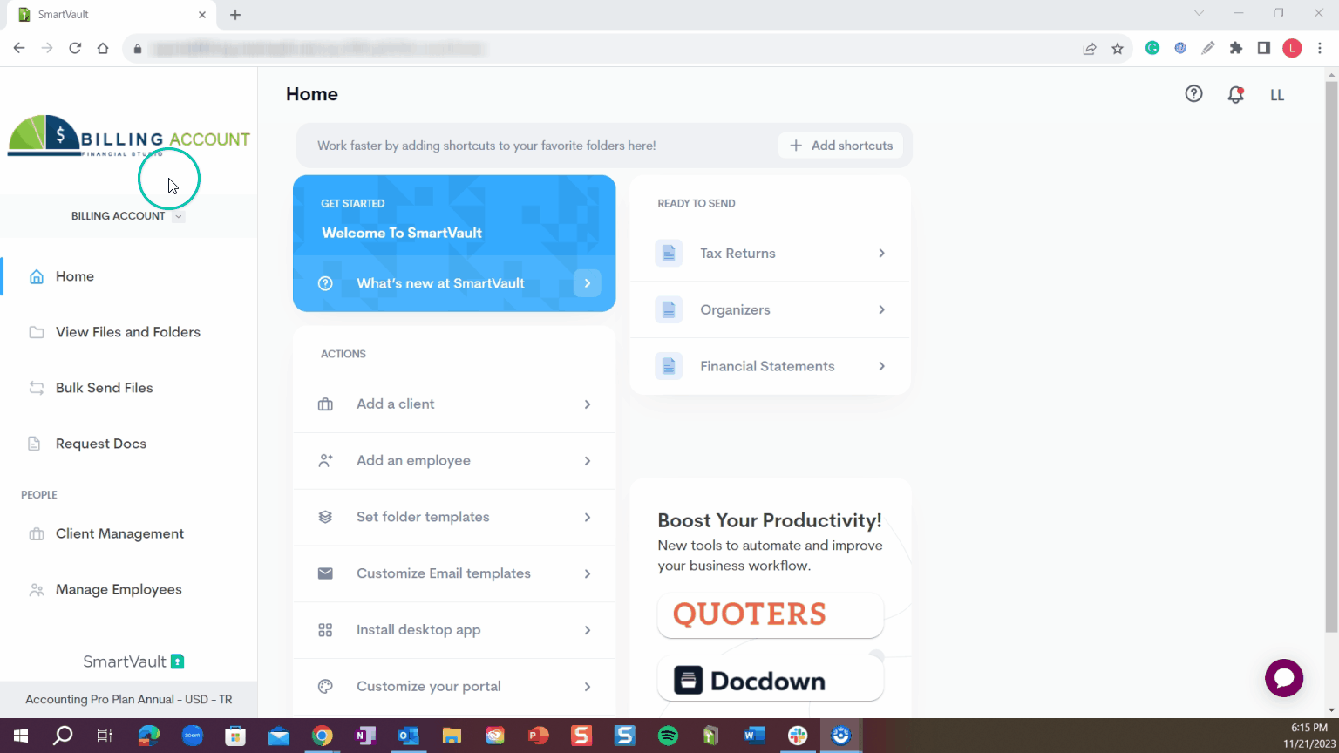Open the chat support bubble

pos(1284,678)
